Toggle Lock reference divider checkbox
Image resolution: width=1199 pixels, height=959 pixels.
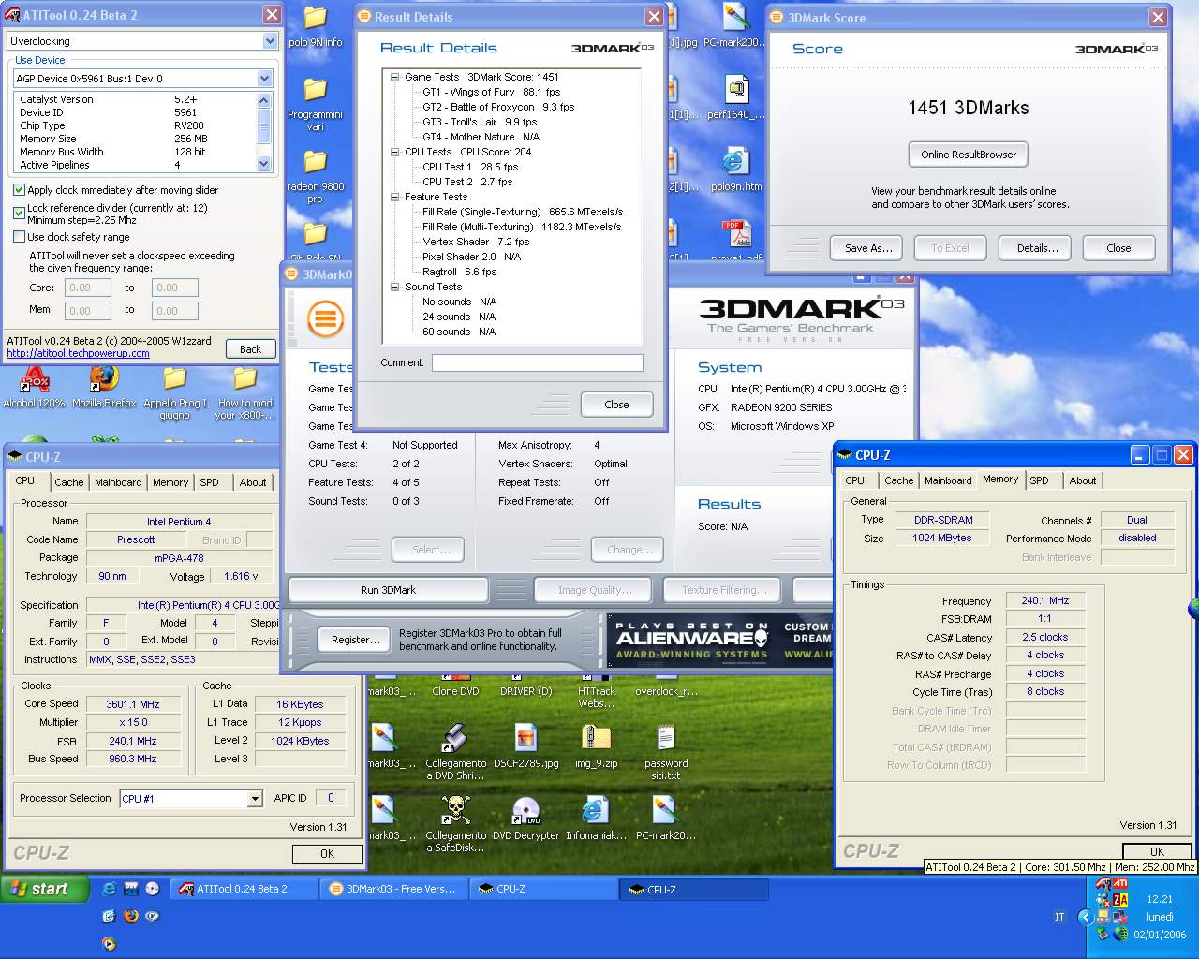[19, 213]
